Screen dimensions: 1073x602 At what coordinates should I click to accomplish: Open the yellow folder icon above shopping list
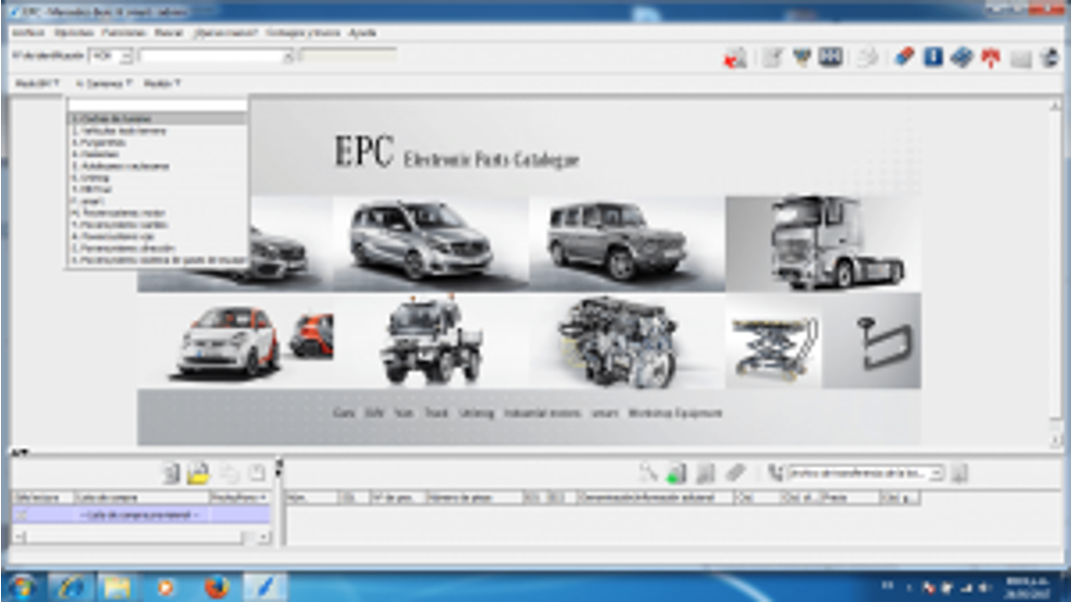pos(199,474)
